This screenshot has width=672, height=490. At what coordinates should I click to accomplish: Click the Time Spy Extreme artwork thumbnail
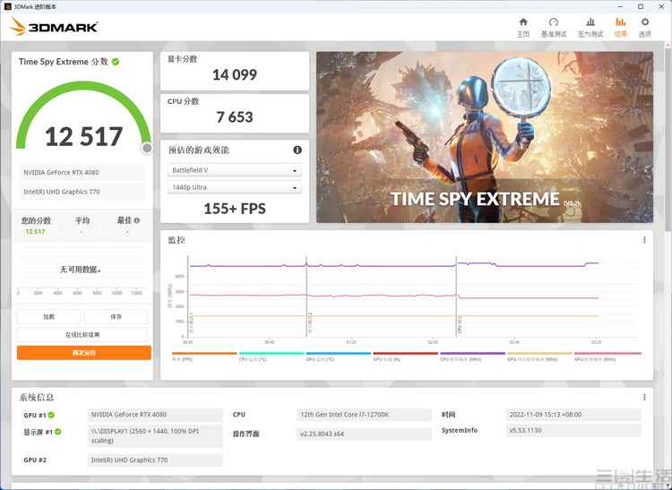tap(485, 137)
